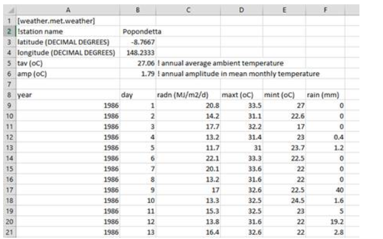Select row 2 header
383x239 pixels.
coord(9,32)
